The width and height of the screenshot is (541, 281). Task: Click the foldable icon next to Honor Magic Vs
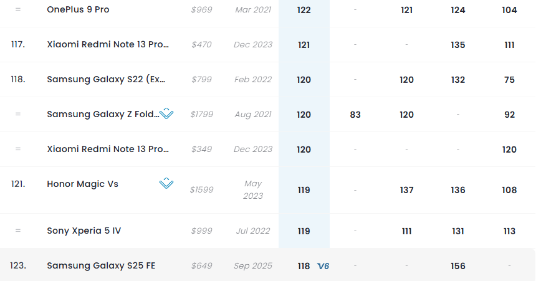pyautogui.click(x=166, y=184)
